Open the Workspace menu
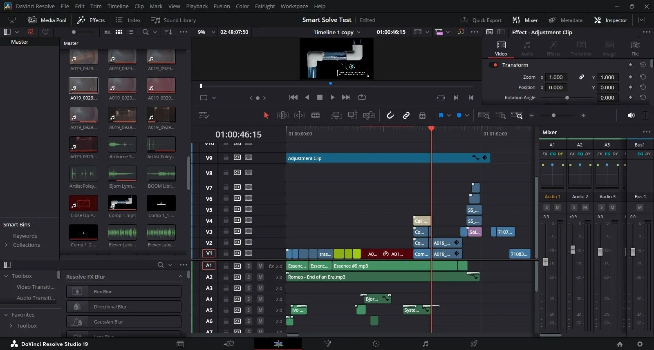 pos(294,6)
